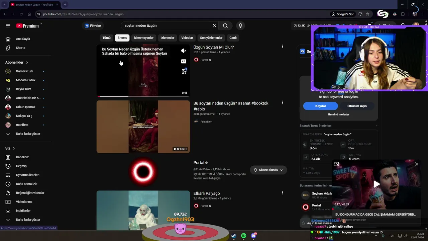428x241 pixels.
Task: Click the Google'a Sor button
Action: [342, 14]
